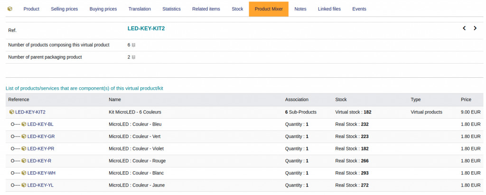Click 'Real Stock : 266' value
The width and height of the screenshot is (486, 195).
coord(352,161)
